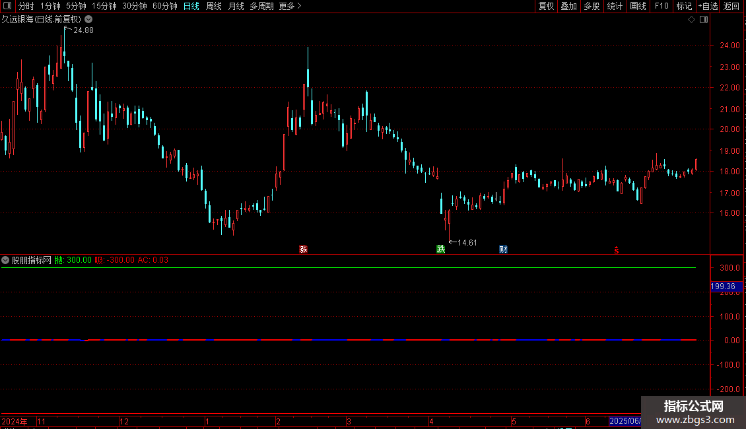The height and width of the screenshot is (429, 746).
Task: Click the red 涨 event marker
Action: (303, 249)
